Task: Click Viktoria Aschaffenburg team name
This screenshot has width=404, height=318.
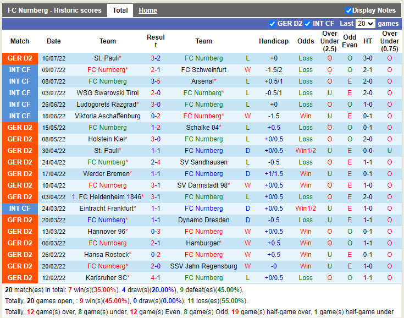Action: [108, 116]
